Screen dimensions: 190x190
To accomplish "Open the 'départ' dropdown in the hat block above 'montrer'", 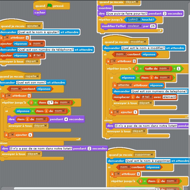I will (x=132, y=2).
